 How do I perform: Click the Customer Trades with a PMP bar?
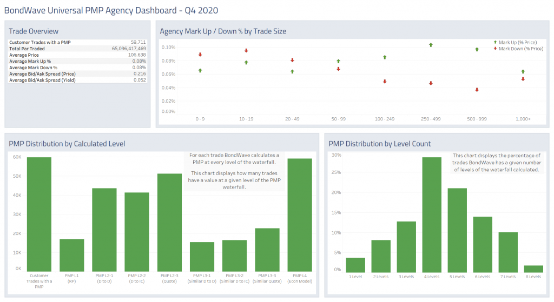click(x=39, y=214)
